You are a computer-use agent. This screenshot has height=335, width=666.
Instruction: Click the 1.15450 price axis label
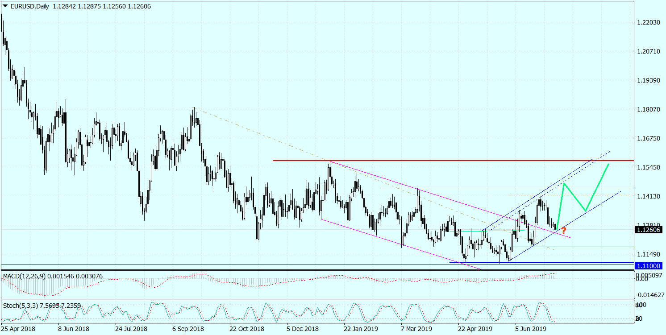(x=649, y=167)
